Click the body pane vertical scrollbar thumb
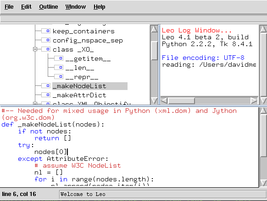The image size is (267, 201). tap(263, 136)
